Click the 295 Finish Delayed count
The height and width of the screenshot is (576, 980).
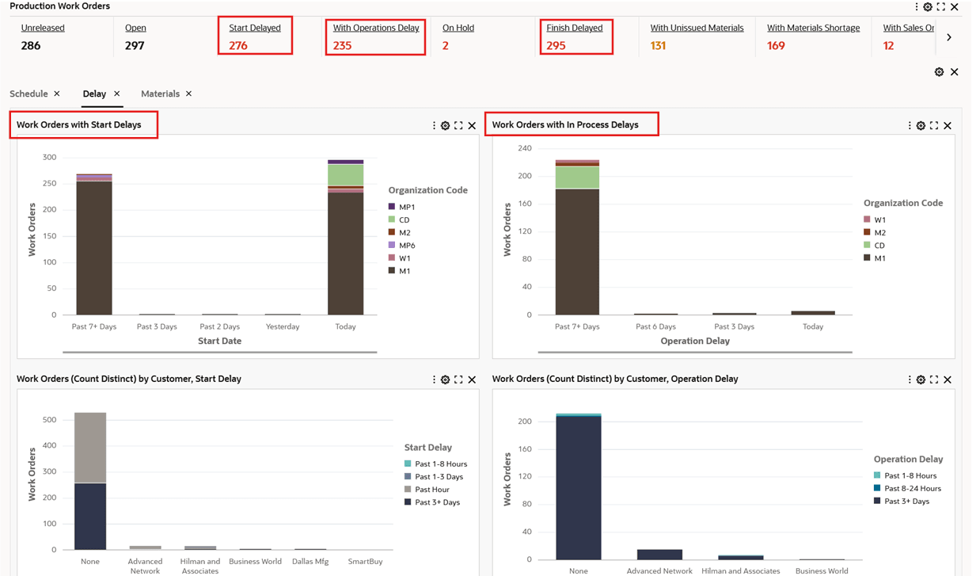(x=556, y=46)
